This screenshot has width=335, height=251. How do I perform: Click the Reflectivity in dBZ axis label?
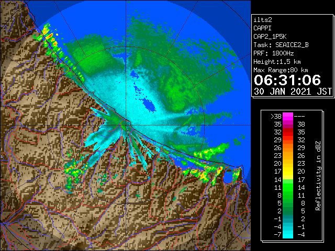[318, 176]
